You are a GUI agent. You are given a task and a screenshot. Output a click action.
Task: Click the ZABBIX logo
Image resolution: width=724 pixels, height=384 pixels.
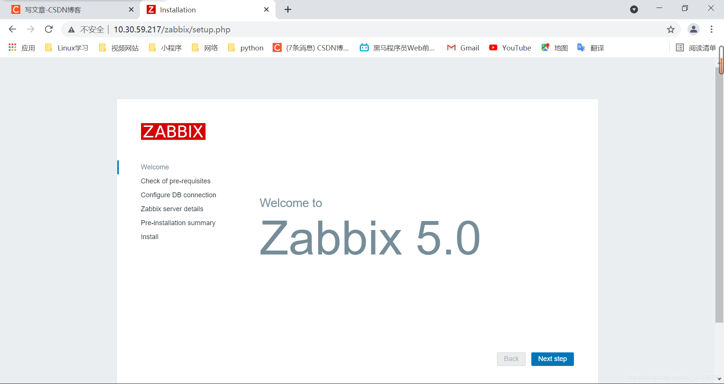click(173, 131)
